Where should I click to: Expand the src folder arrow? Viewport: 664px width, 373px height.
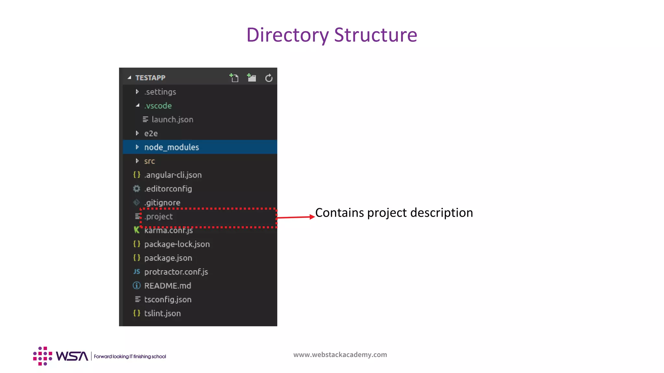pyautogui.click(x=137, y=161)
